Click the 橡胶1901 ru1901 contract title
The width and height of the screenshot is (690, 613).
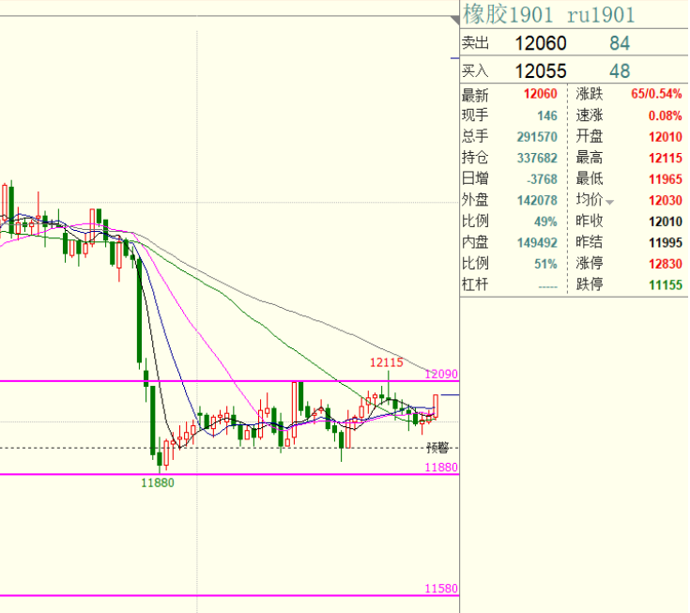(548, 14)
